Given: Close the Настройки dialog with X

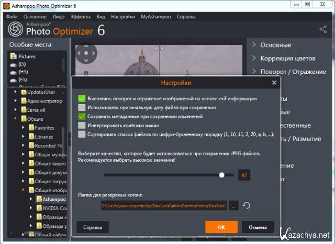Looking at the screenshot, I should pyautogui.click(x=274, y=82).
